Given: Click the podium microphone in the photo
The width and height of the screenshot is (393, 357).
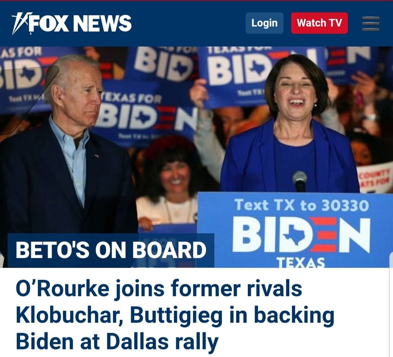Looking at the screenshot, I should point(300,181).
